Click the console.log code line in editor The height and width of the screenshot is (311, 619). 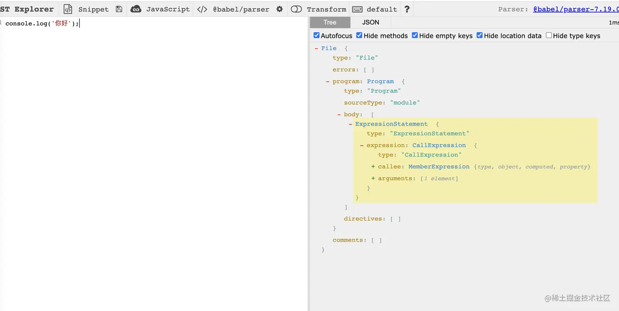coord(42,23)
